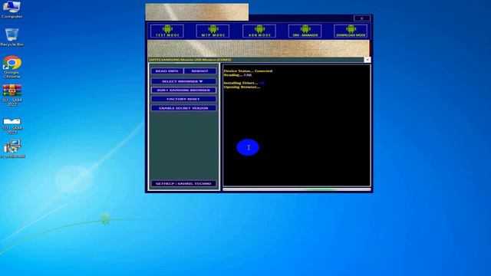Screen dimensions: 491x276
Task: Open the SELECT BROWSER dropdown
Action: coord(183,81)
